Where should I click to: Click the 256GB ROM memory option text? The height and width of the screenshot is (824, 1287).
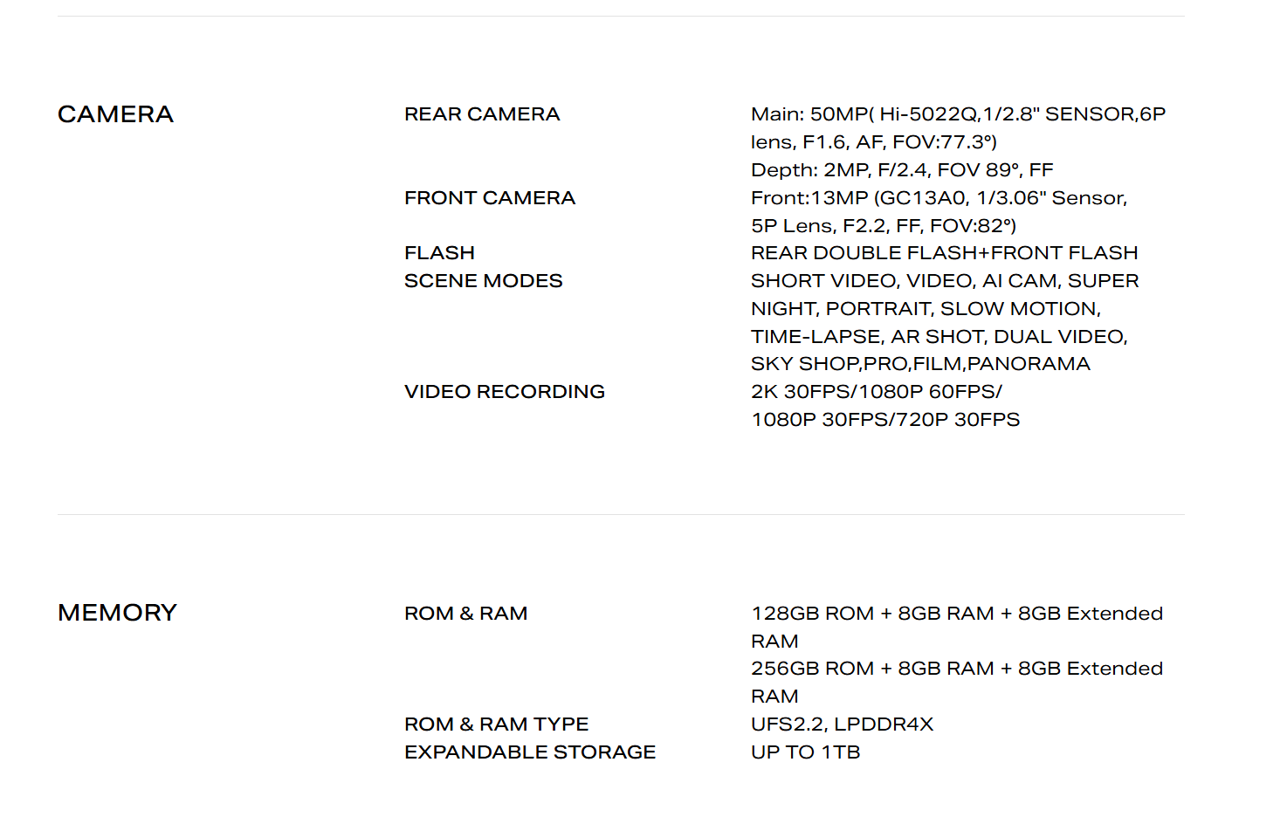pos(957,683)
